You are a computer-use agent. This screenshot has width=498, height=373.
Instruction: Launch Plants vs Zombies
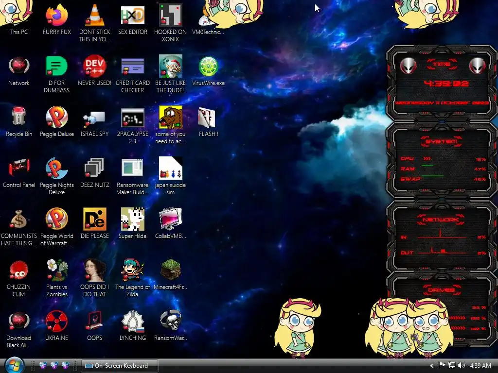pos(56,278)
